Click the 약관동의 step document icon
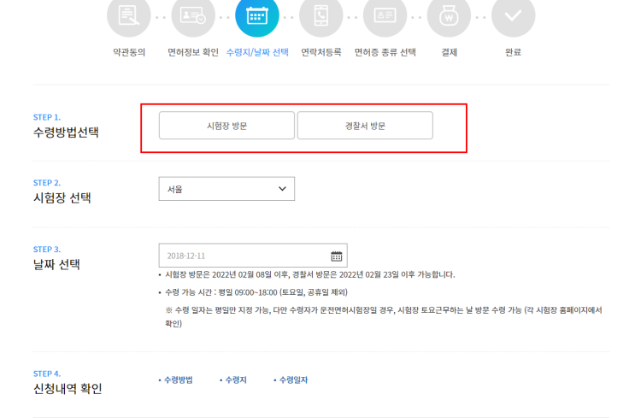This screenshot has width=635, height=418. 129,15
